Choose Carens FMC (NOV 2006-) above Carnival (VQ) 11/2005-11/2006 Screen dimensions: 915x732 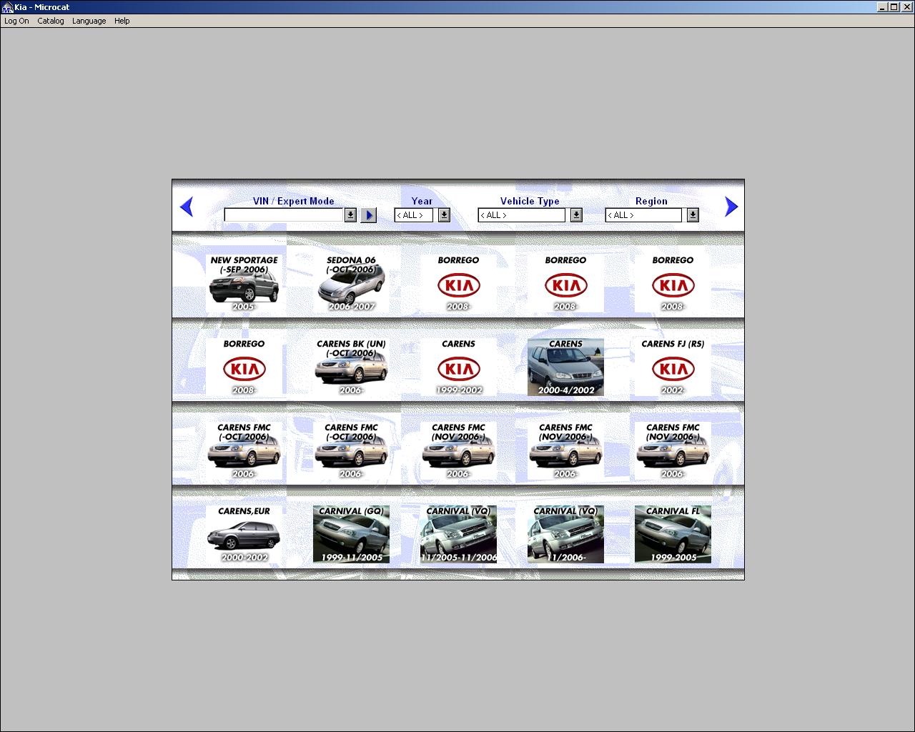click(458, 450)
